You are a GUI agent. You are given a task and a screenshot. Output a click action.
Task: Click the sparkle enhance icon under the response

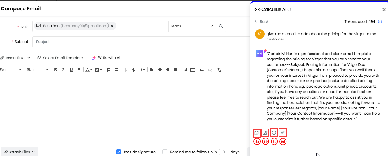(283, 133)
